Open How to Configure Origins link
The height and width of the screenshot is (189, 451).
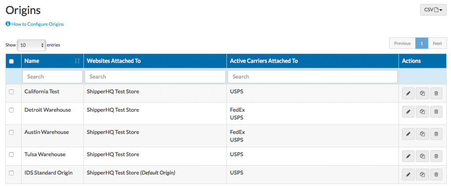tap(37, 24)
